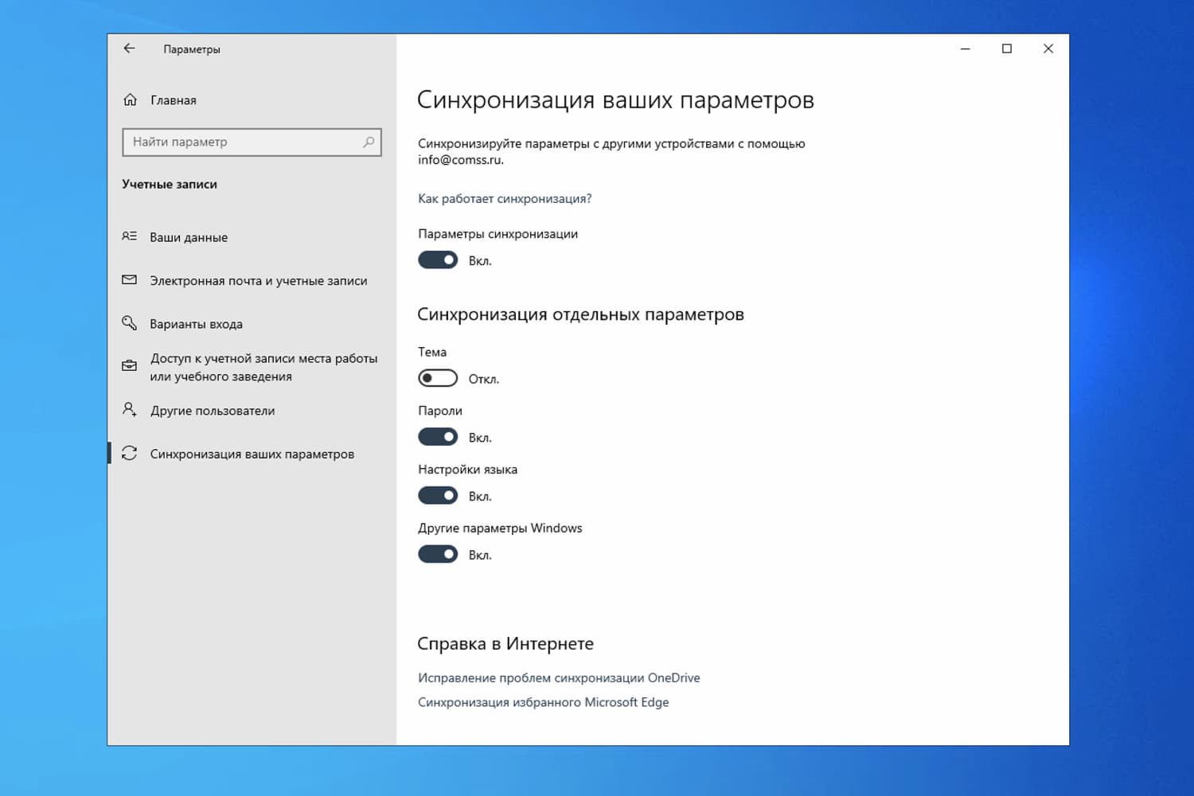Click the Вкл. label beside Пароли
The width and height of the screenshot is (1194, 796).
480,438
